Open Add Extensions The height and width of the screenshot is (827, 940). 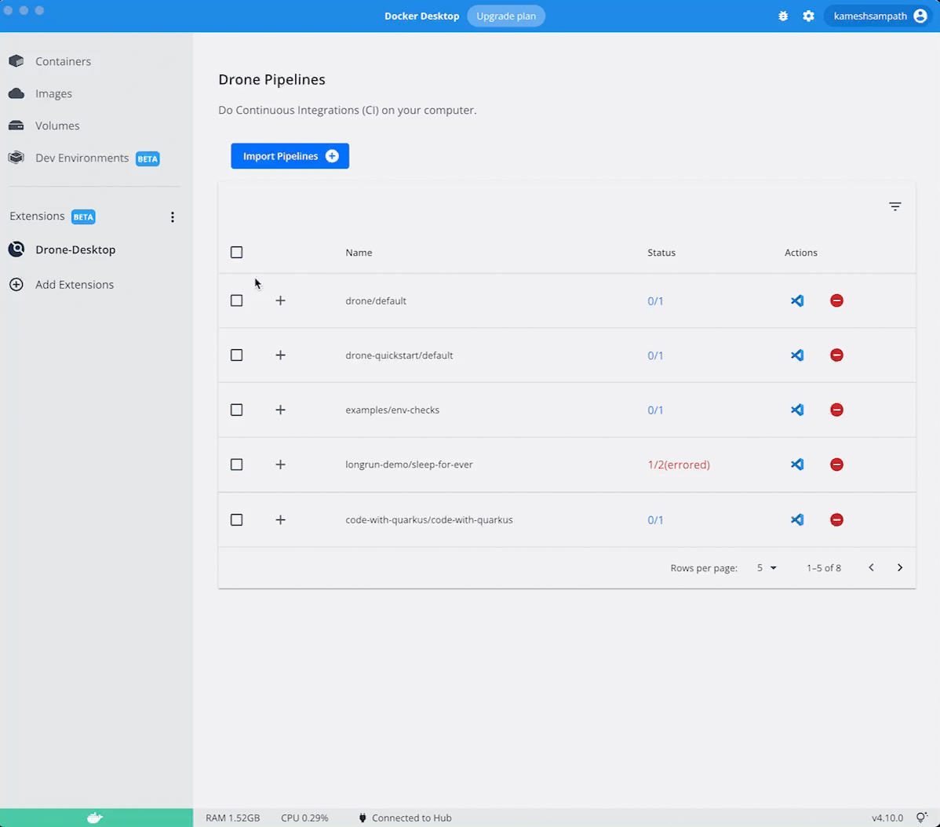pyautogui.click(x=75, y=285)
